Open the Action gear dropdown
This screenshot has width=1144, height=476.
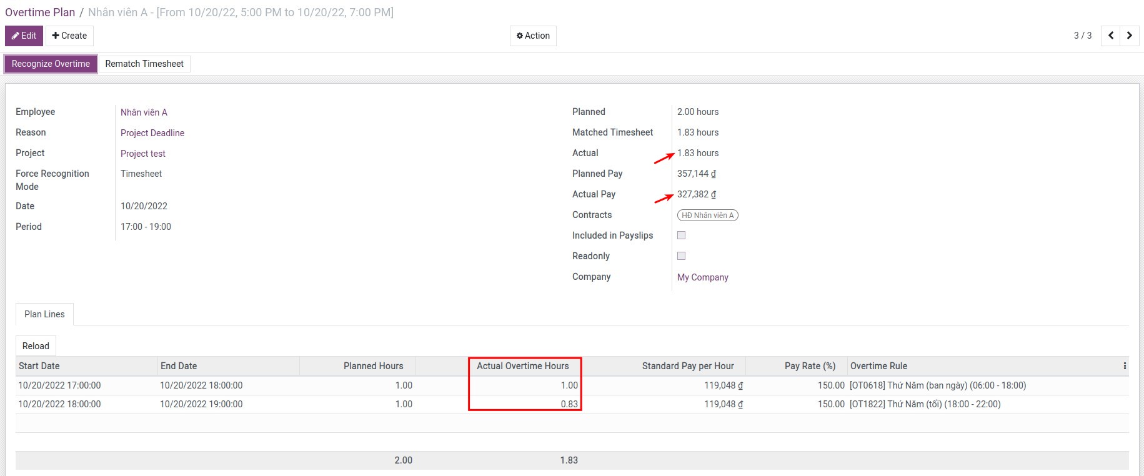533,36
